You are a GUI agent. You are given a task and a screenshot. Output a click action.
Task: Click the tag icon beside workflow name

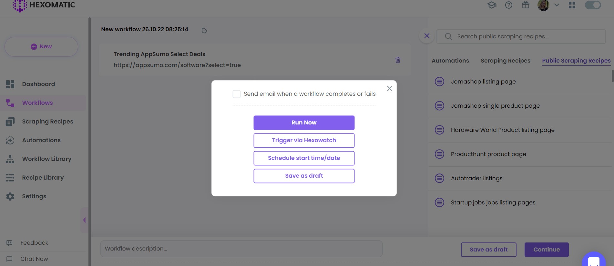click(204, 31)
